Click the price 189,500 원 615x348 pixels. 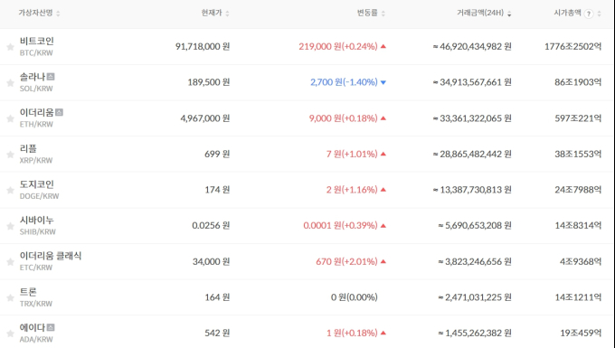point(209,82)
